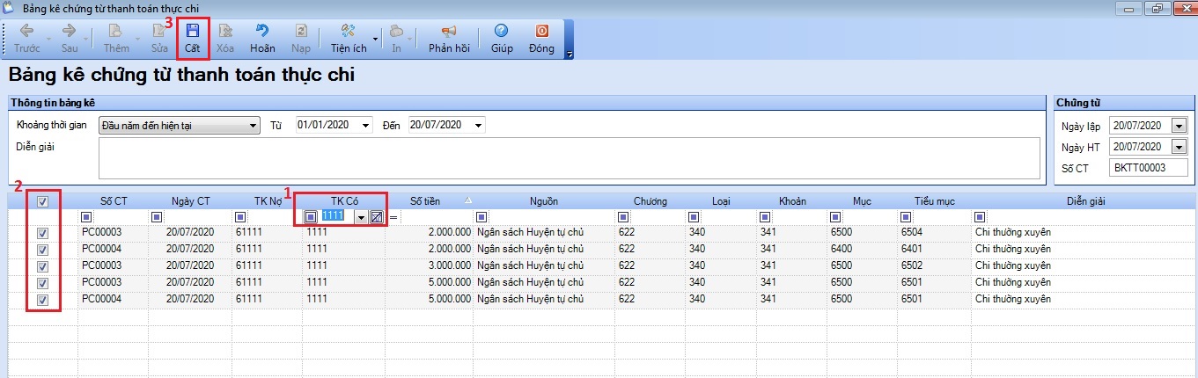Click the Sau forward arrow icon
The image size is (1198, 378).
tap(70, 31)
